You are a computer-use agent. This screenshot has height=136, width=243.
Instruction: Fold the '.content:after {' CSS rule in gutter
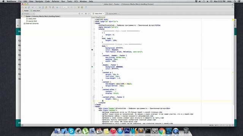pyautogui.click(x=94, y=90)
